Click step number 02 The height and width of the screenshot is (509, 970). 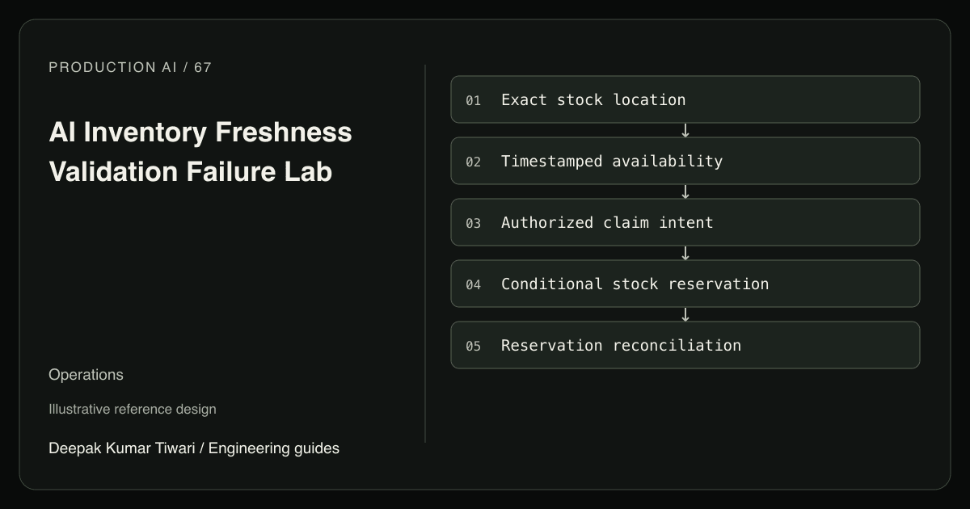(473, 162)
